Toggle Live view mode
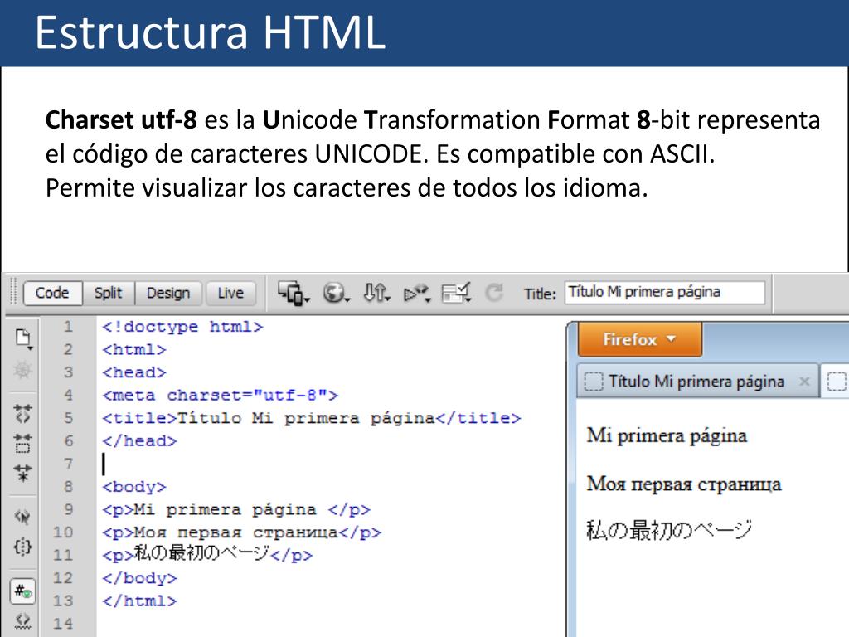849x637 pixels. [230, 293]
